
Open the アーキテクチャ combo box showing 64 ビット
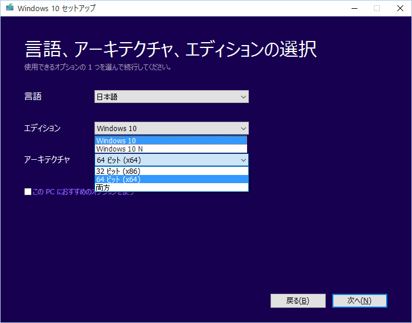pyautogui.click(x=171, y=160)
